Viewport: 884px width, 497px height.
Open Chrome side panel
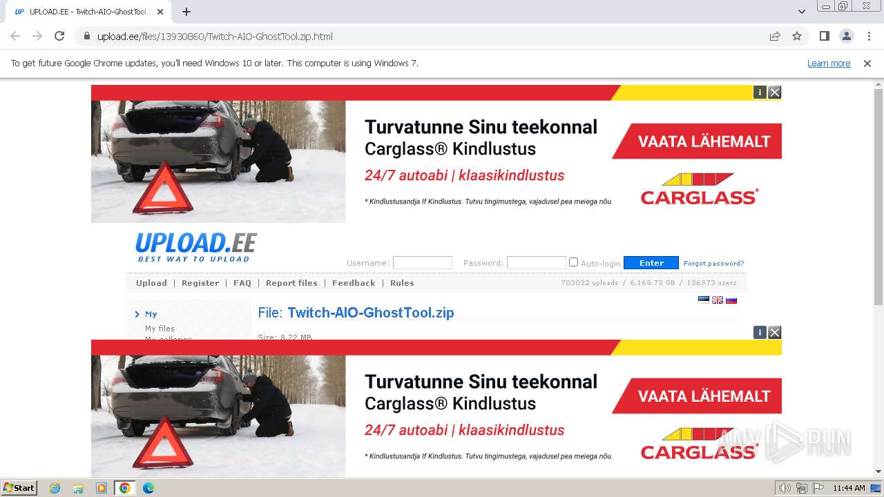pyautogui.click(x=824, y=36)
